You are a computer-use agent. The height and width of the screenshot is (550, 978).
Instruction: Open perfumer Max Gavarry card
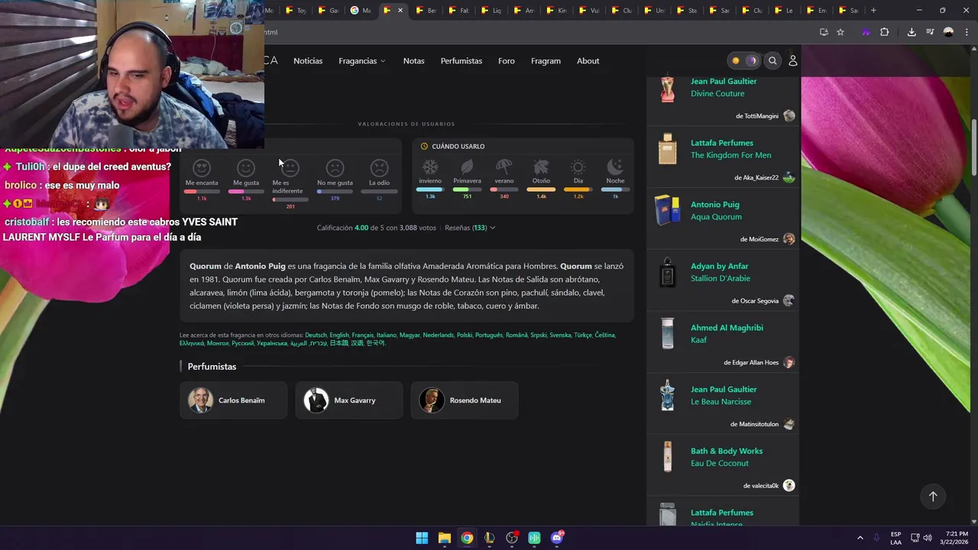pyautogui.click(x=348, y=400)
